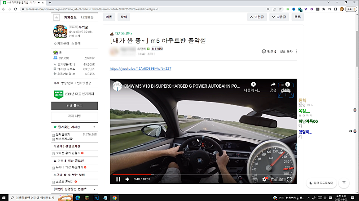Toggle dark mode view button
This screenshot has width=359, height=201.
(321, 183)
